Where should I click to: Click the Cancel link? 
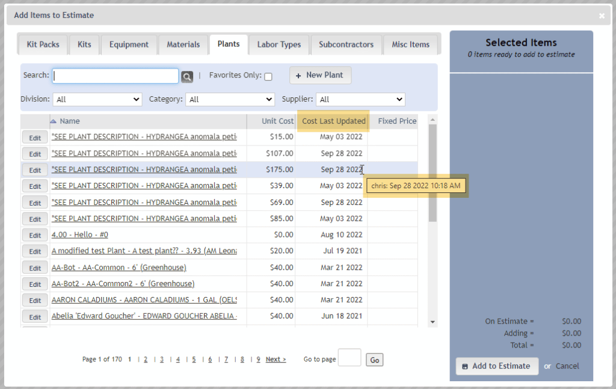pos(567,366)
